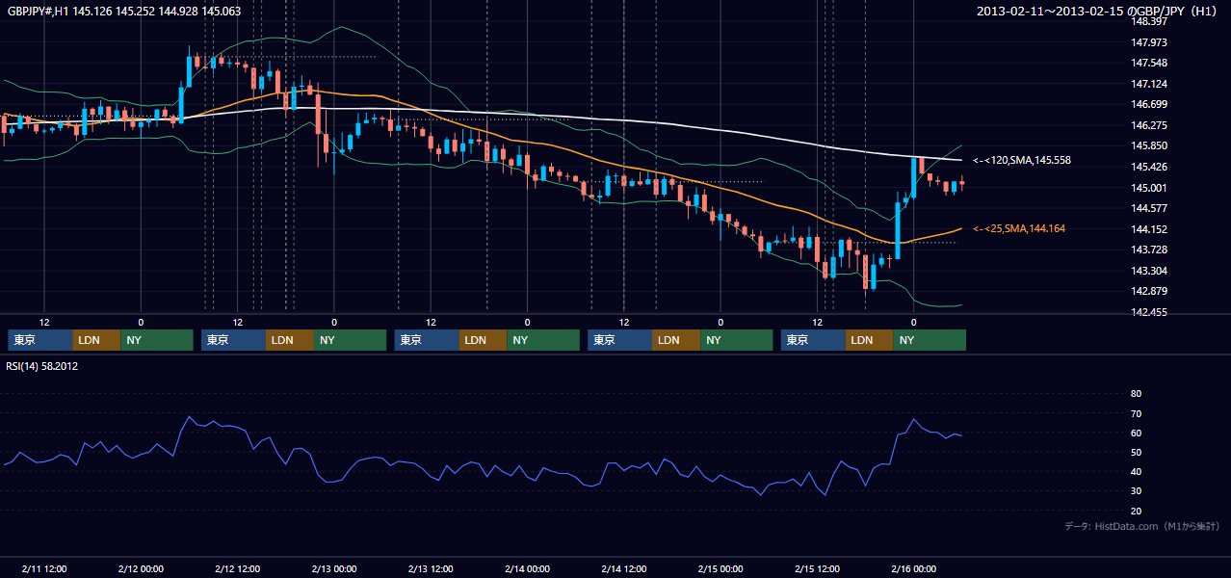The image size is (1231, 578).
Task: Click RSI scale level 30
Action: (x=1136, y=491)
